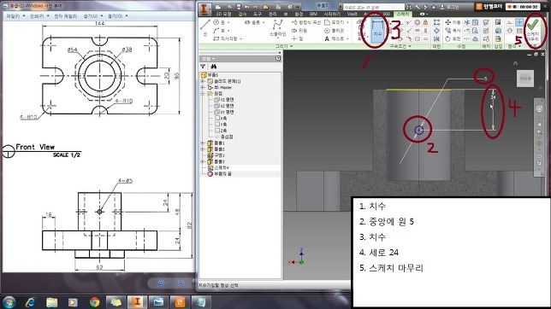Select the Spline (스플라인) tool
This screenshot has height=309, width=551.
[x=277, y=28]
